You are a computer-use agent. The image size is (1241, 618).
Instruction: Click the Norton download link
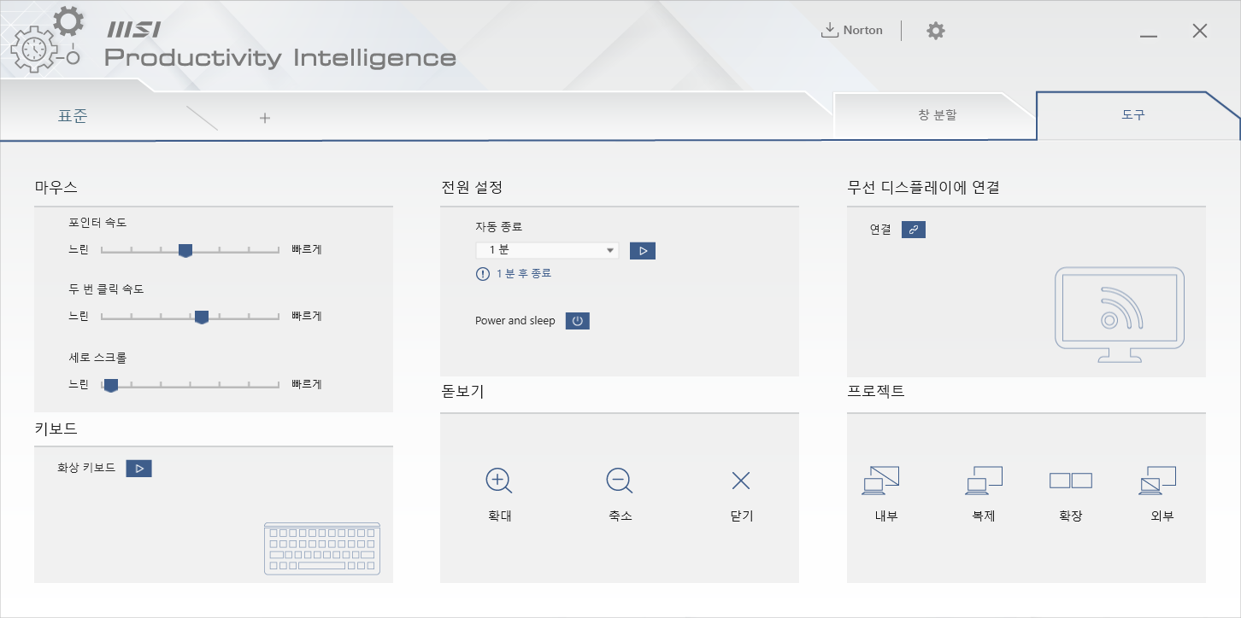(851, 31)
